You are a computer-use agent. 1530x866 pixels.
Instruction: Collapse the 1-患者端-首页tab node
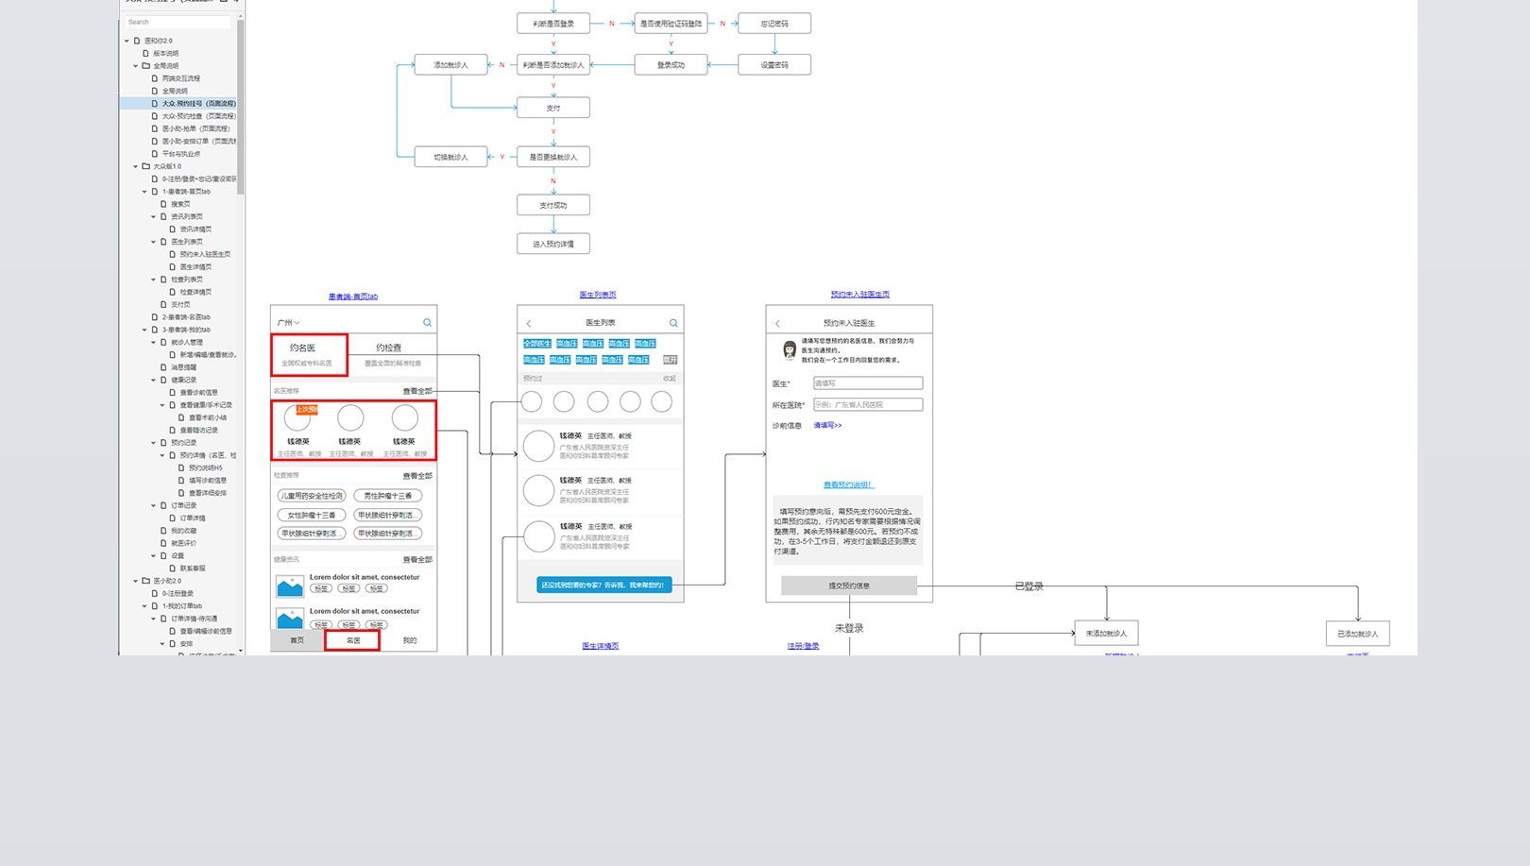tap(144, 192)
